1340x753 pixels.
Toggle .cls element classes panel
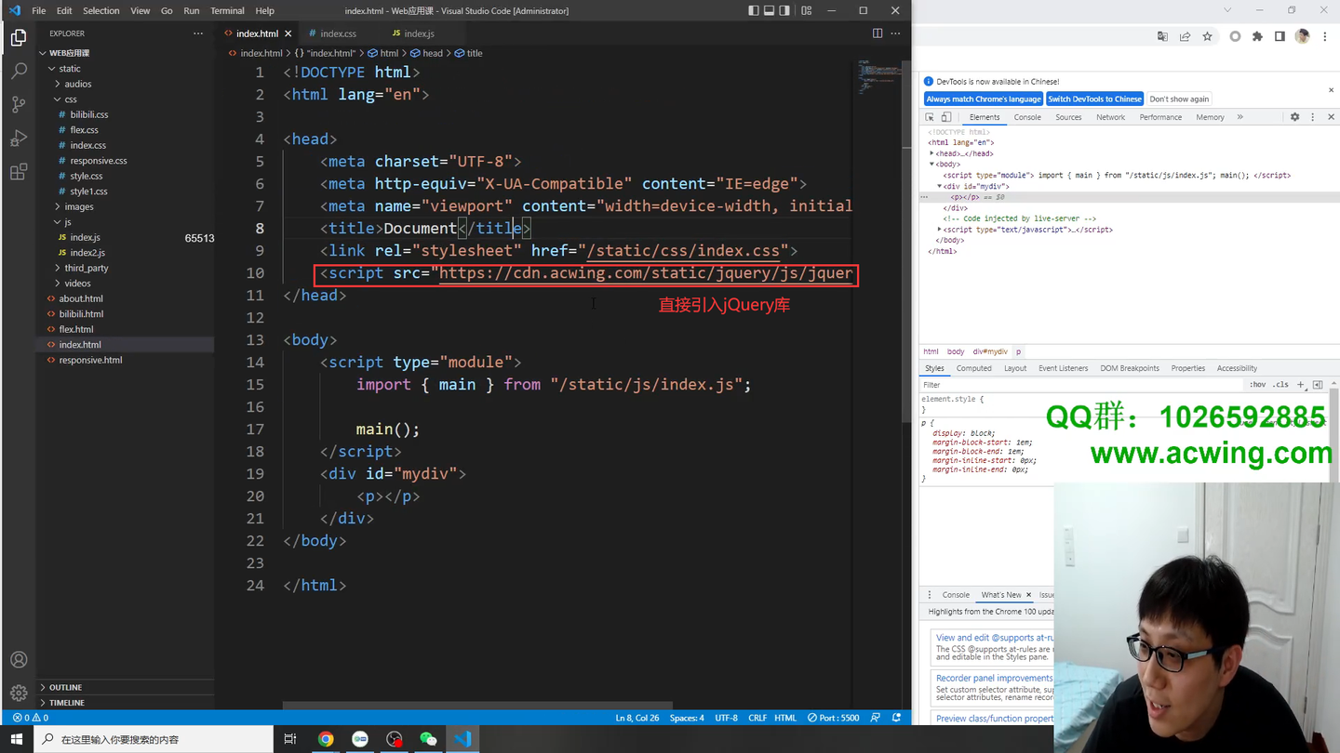(x=1281, y=385)
